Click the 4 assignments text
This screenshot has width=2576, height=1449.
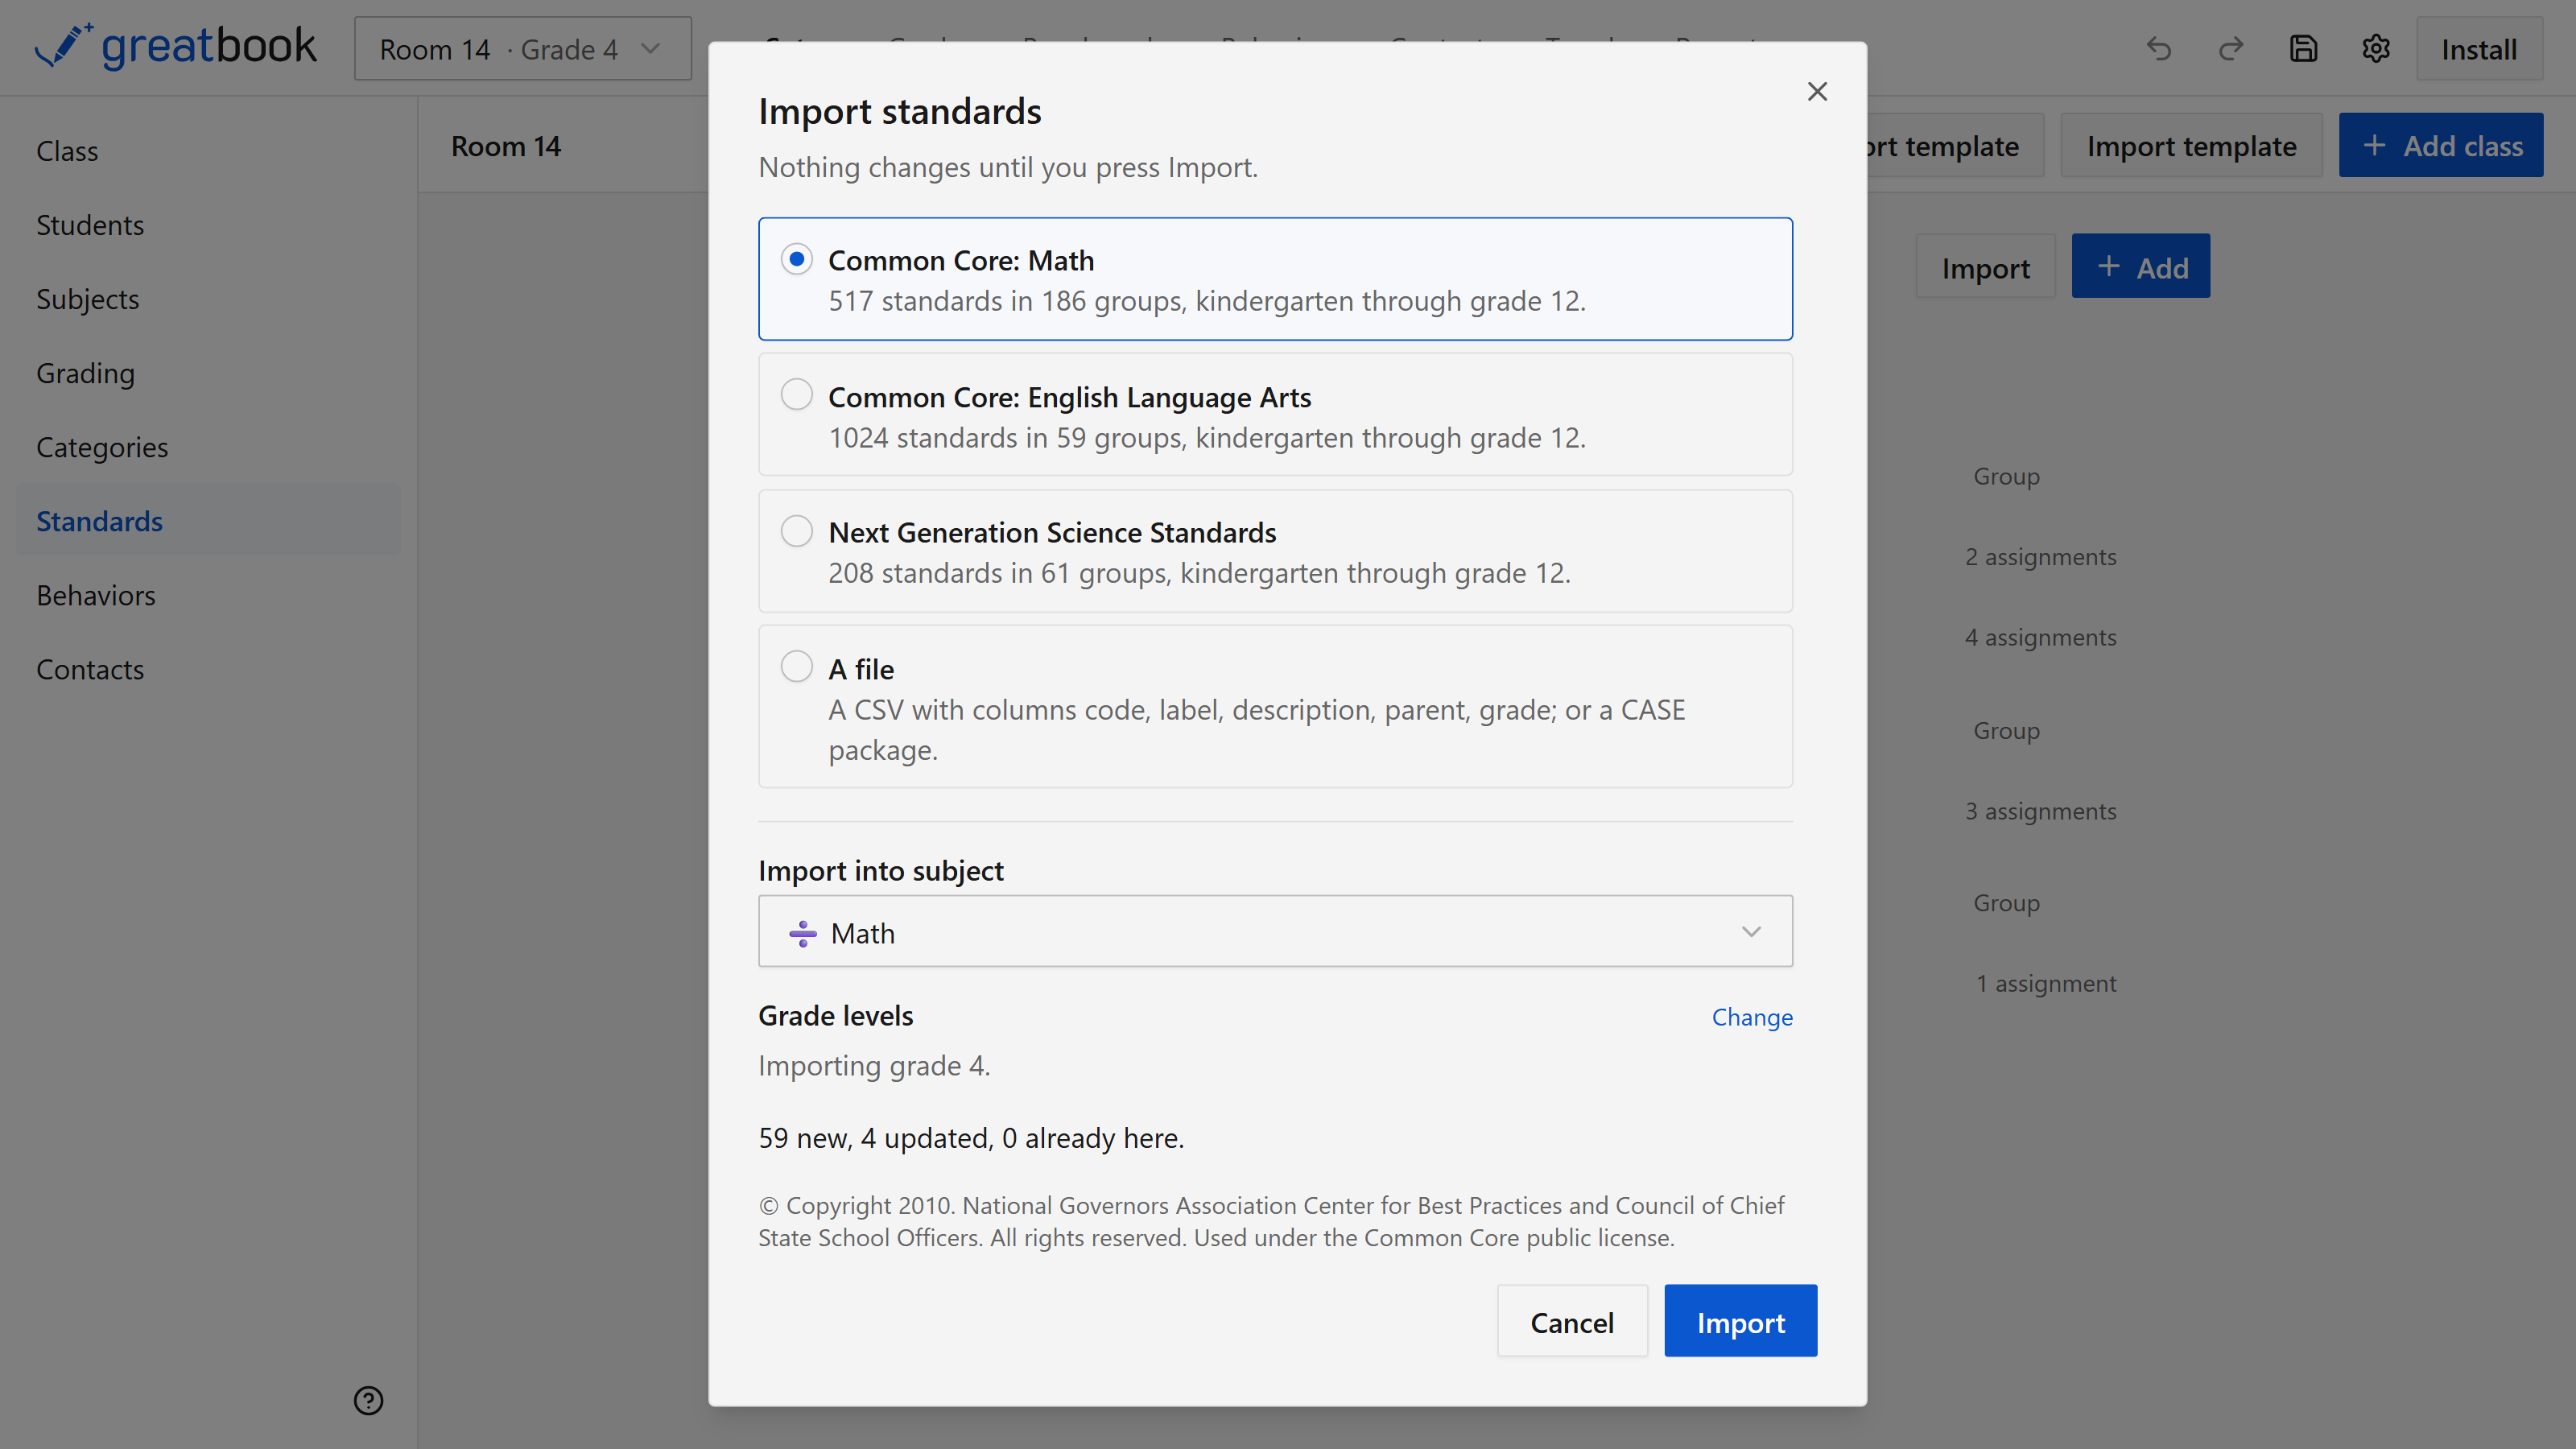point(2041,638)
